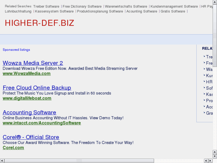217x163 pixels.
Task: Click the left arrow near right end of horizontal scrollbar
Action: [x=206, y=161]
